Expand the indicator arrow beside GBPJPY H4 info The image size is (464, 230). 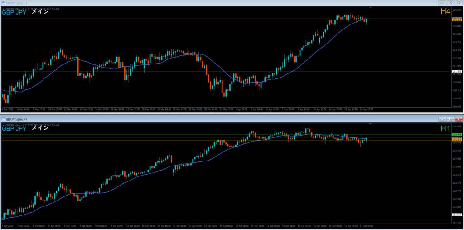[x=4, y=9]
